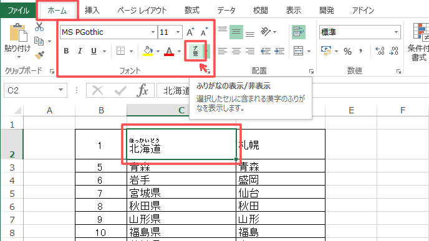Open the font size 11 dropdown
This screenshot has width=429, height=241.
point(178,32)
